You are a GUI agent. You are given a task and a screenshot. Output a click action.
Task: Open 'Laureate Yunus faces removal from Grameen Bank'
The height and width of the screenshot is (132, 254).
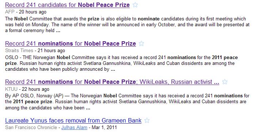point(73,120)
